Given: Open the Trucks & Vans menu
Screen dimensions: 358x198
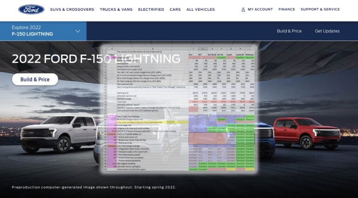Looking at the screenshot, I should pyautogui.click(x=116, y=9).
